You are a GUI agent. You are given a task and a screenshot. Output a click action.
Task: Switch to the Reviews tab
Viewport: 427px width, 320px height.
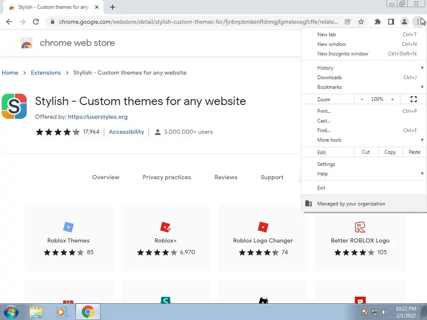pyautogui.click(x=226, y=177)
